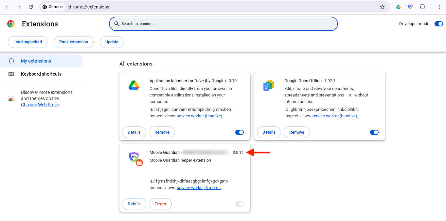Click the Update button
The height and width of the screenshot is (221, 446).
pos(112,42)
